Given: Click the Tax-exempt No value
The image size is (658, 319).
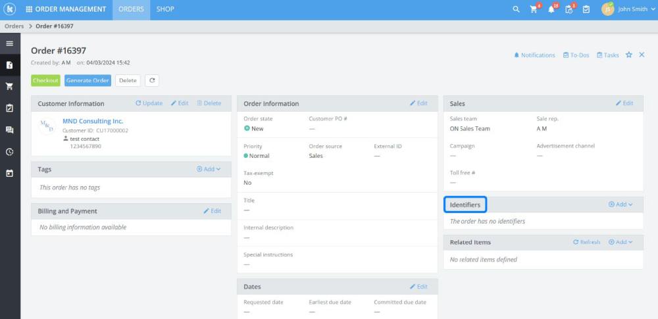Looking at the screenshot, I should click(x=247, y=183).
